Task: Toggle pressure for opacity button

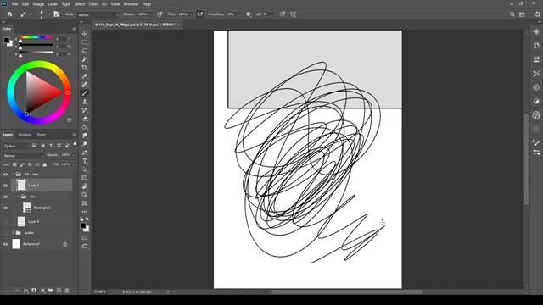Action: pos(160,14)
